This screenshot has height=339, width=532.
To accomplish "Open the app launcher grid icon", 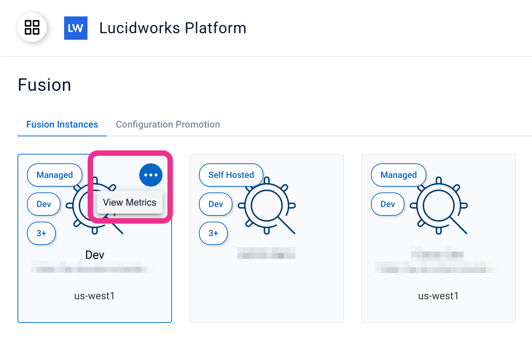I will (32, 27).
